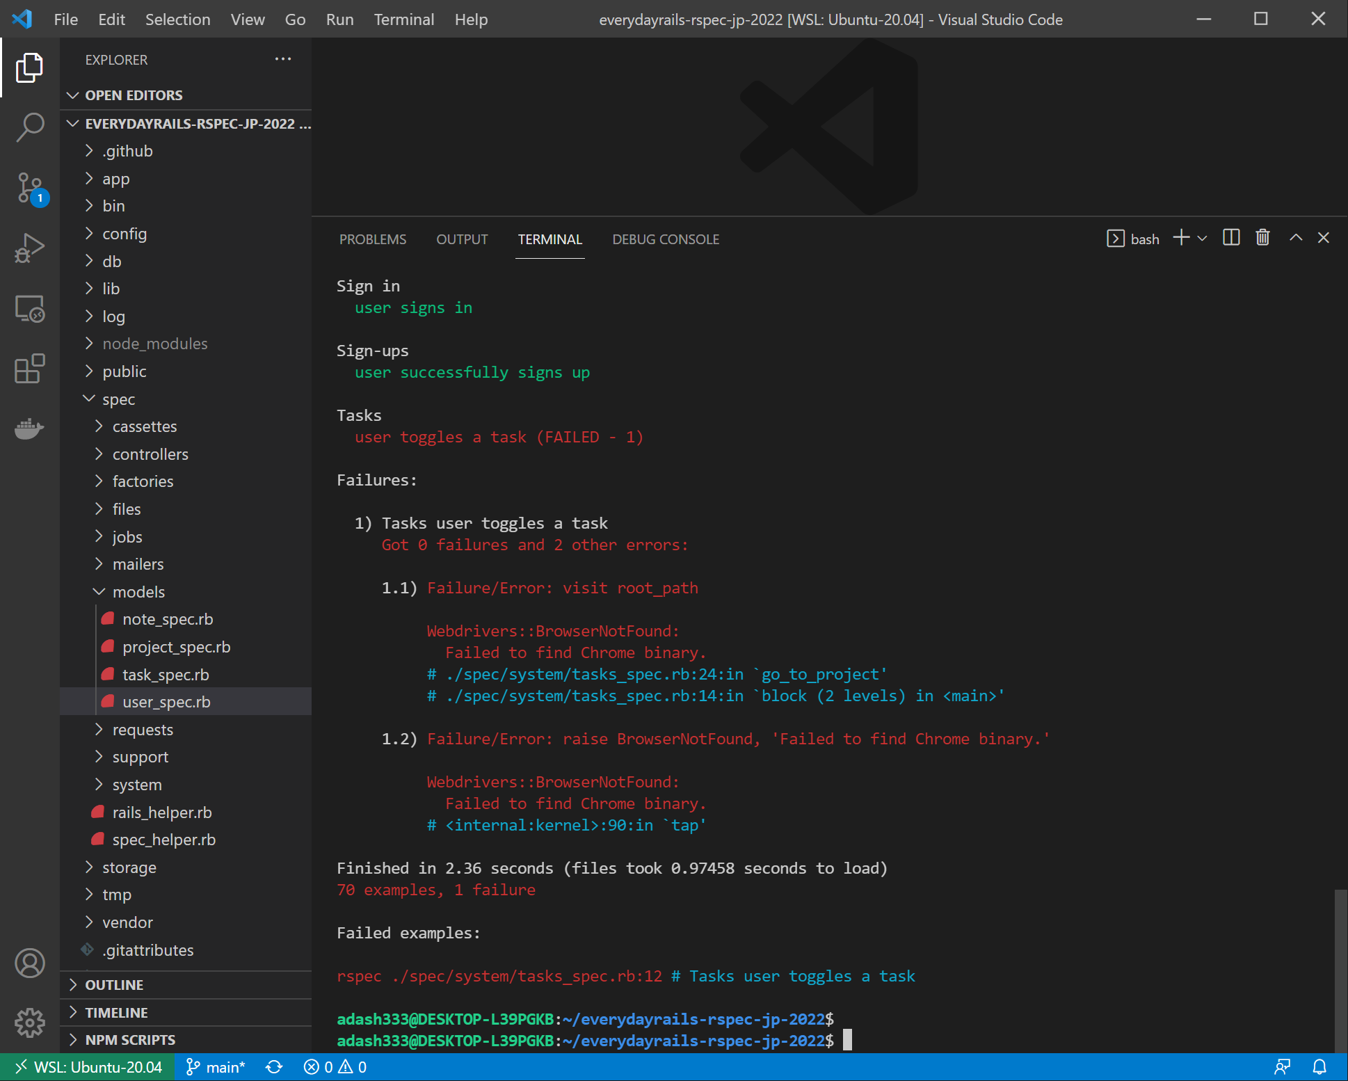This screenshot has height=1081, width=1348.
Task: Expand the NPM SCRIPTS section
Action: pyautogui.click(x=186, y=1040)
